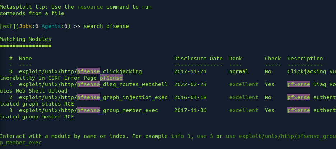336x149 pixels.
Task: Click check value 'Yes' for group_member_exec row
Action: 270,110
